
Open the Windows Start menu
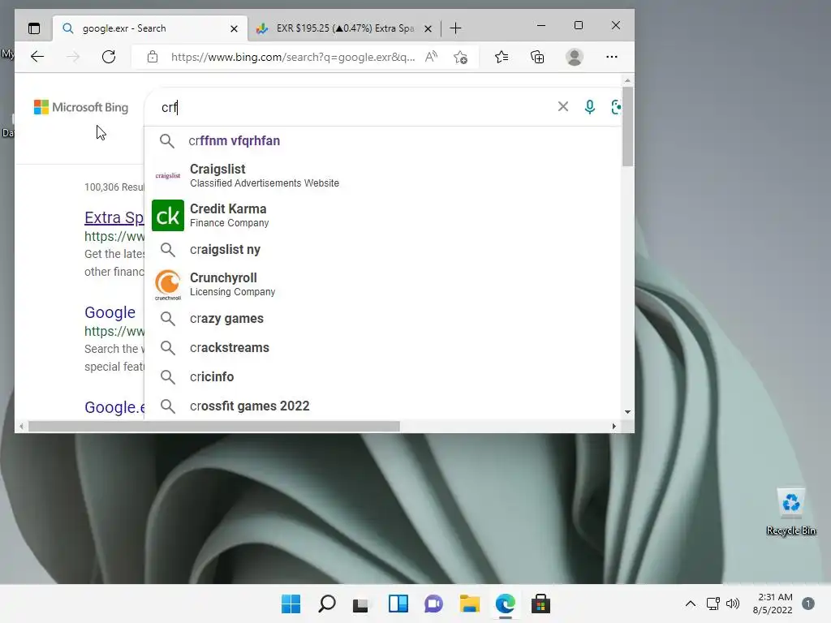pos(291,604)
